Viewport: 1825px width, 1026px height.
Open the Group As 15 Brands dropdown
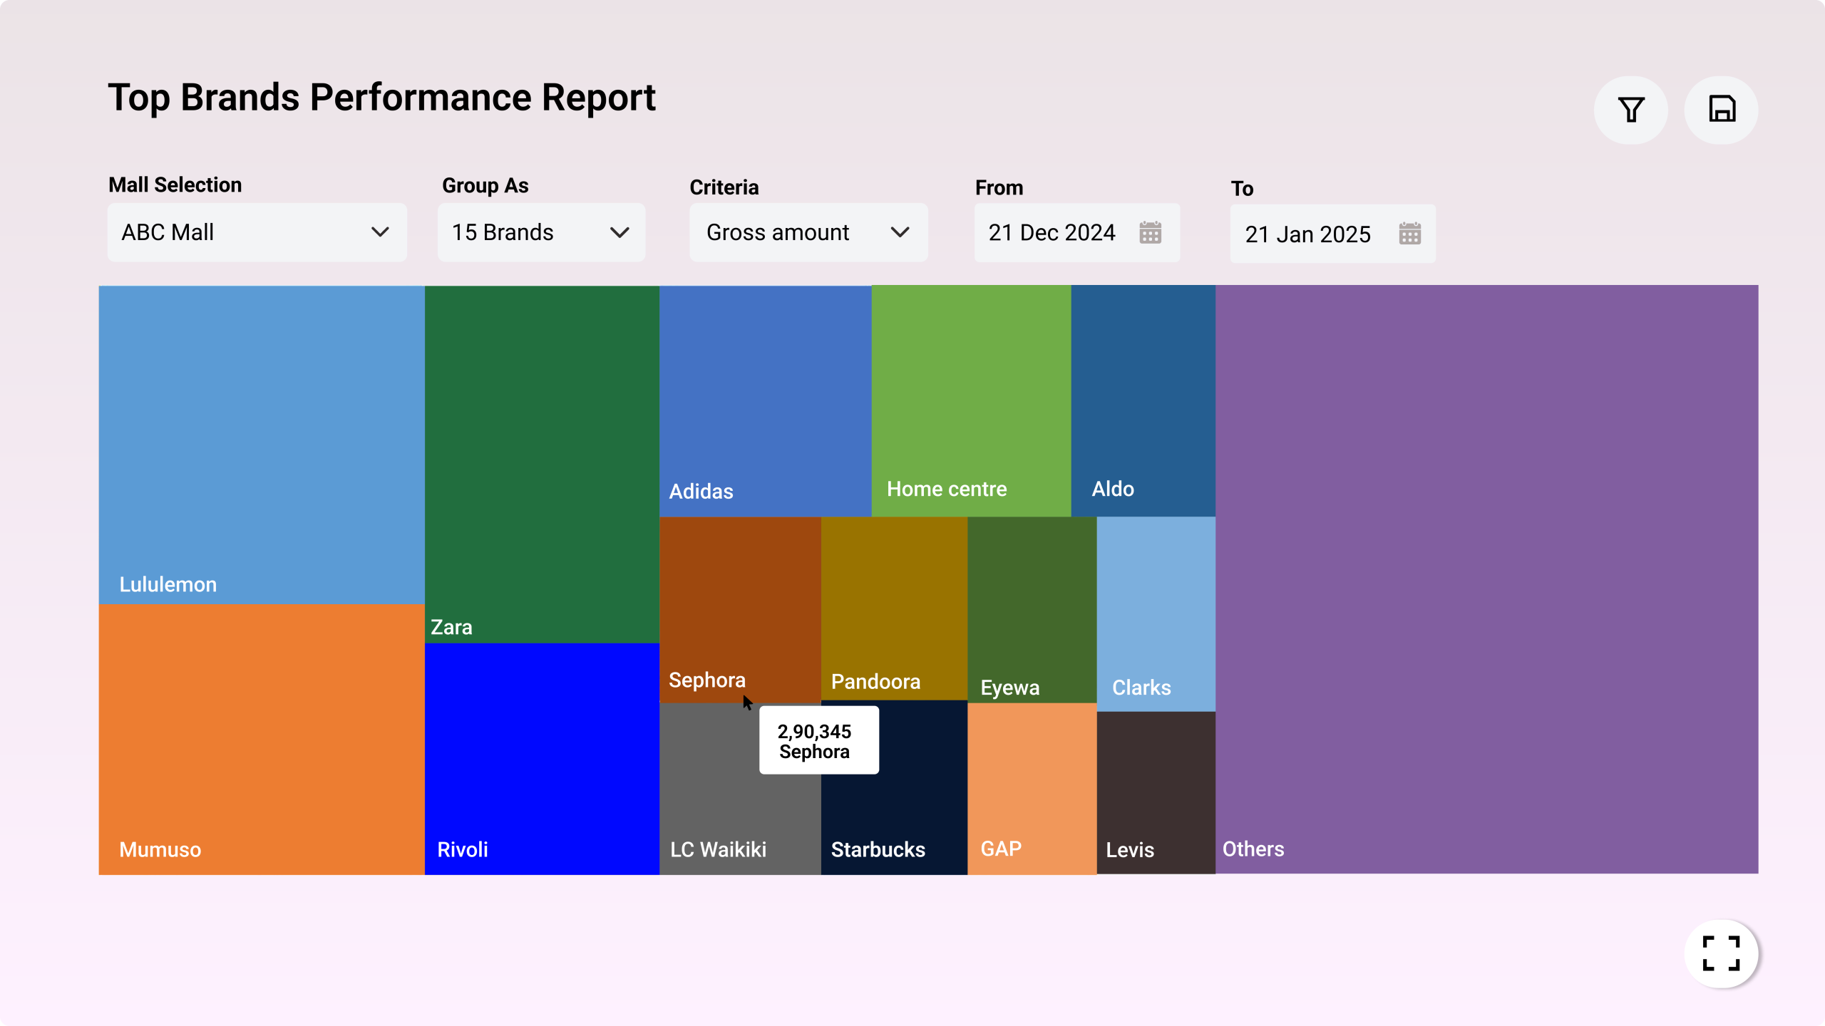click(x=541, y=232)
